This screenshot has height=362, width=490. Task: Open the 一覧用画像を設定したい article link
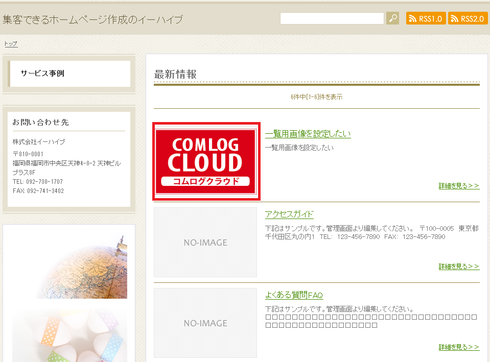tap(307, 133)
